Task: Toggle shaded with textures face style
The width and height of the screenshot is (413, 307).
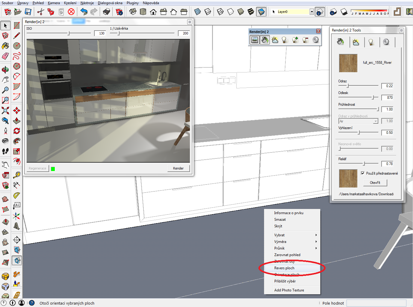Action: 251,12
